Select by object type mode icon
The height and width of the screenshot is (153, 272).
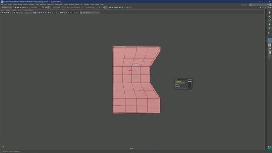[46, 8]
